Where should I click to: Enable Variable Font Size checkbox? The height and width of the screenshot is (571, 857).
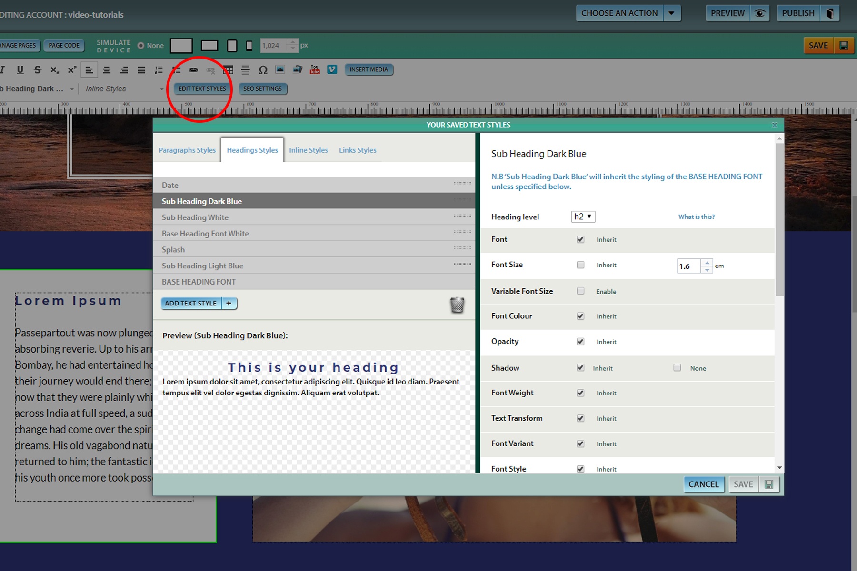[580, 291]
